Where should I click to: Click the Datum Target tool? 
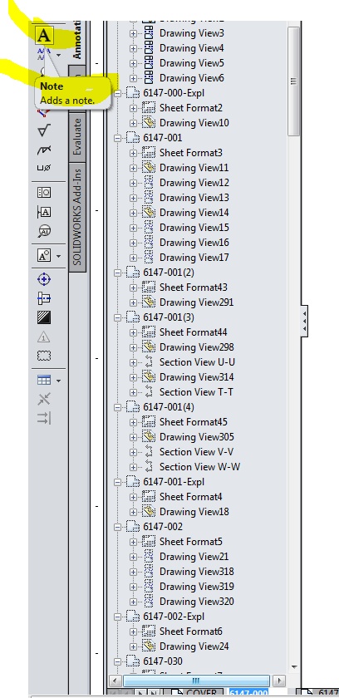click(x=44, y=231)
